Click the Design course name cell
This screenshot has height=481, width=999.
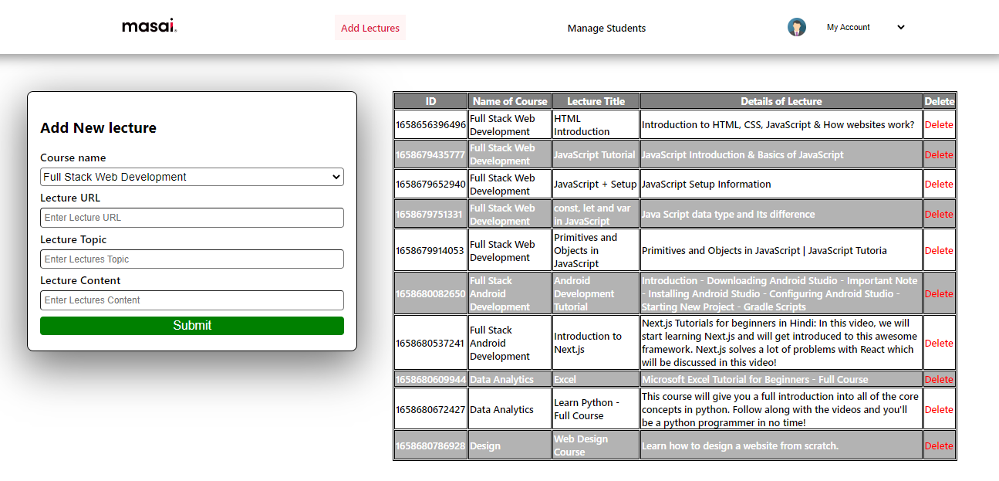(510, 446)
